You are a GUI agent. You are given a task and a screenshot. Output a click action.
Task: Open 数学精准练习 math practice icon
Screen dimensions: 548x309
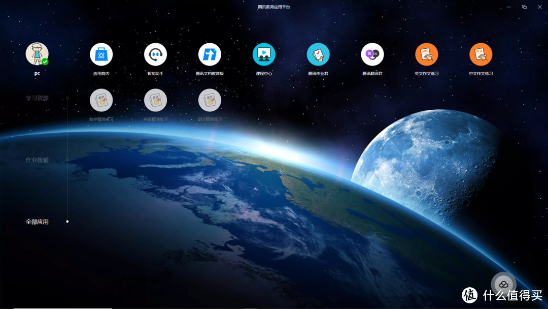(101, 101)
